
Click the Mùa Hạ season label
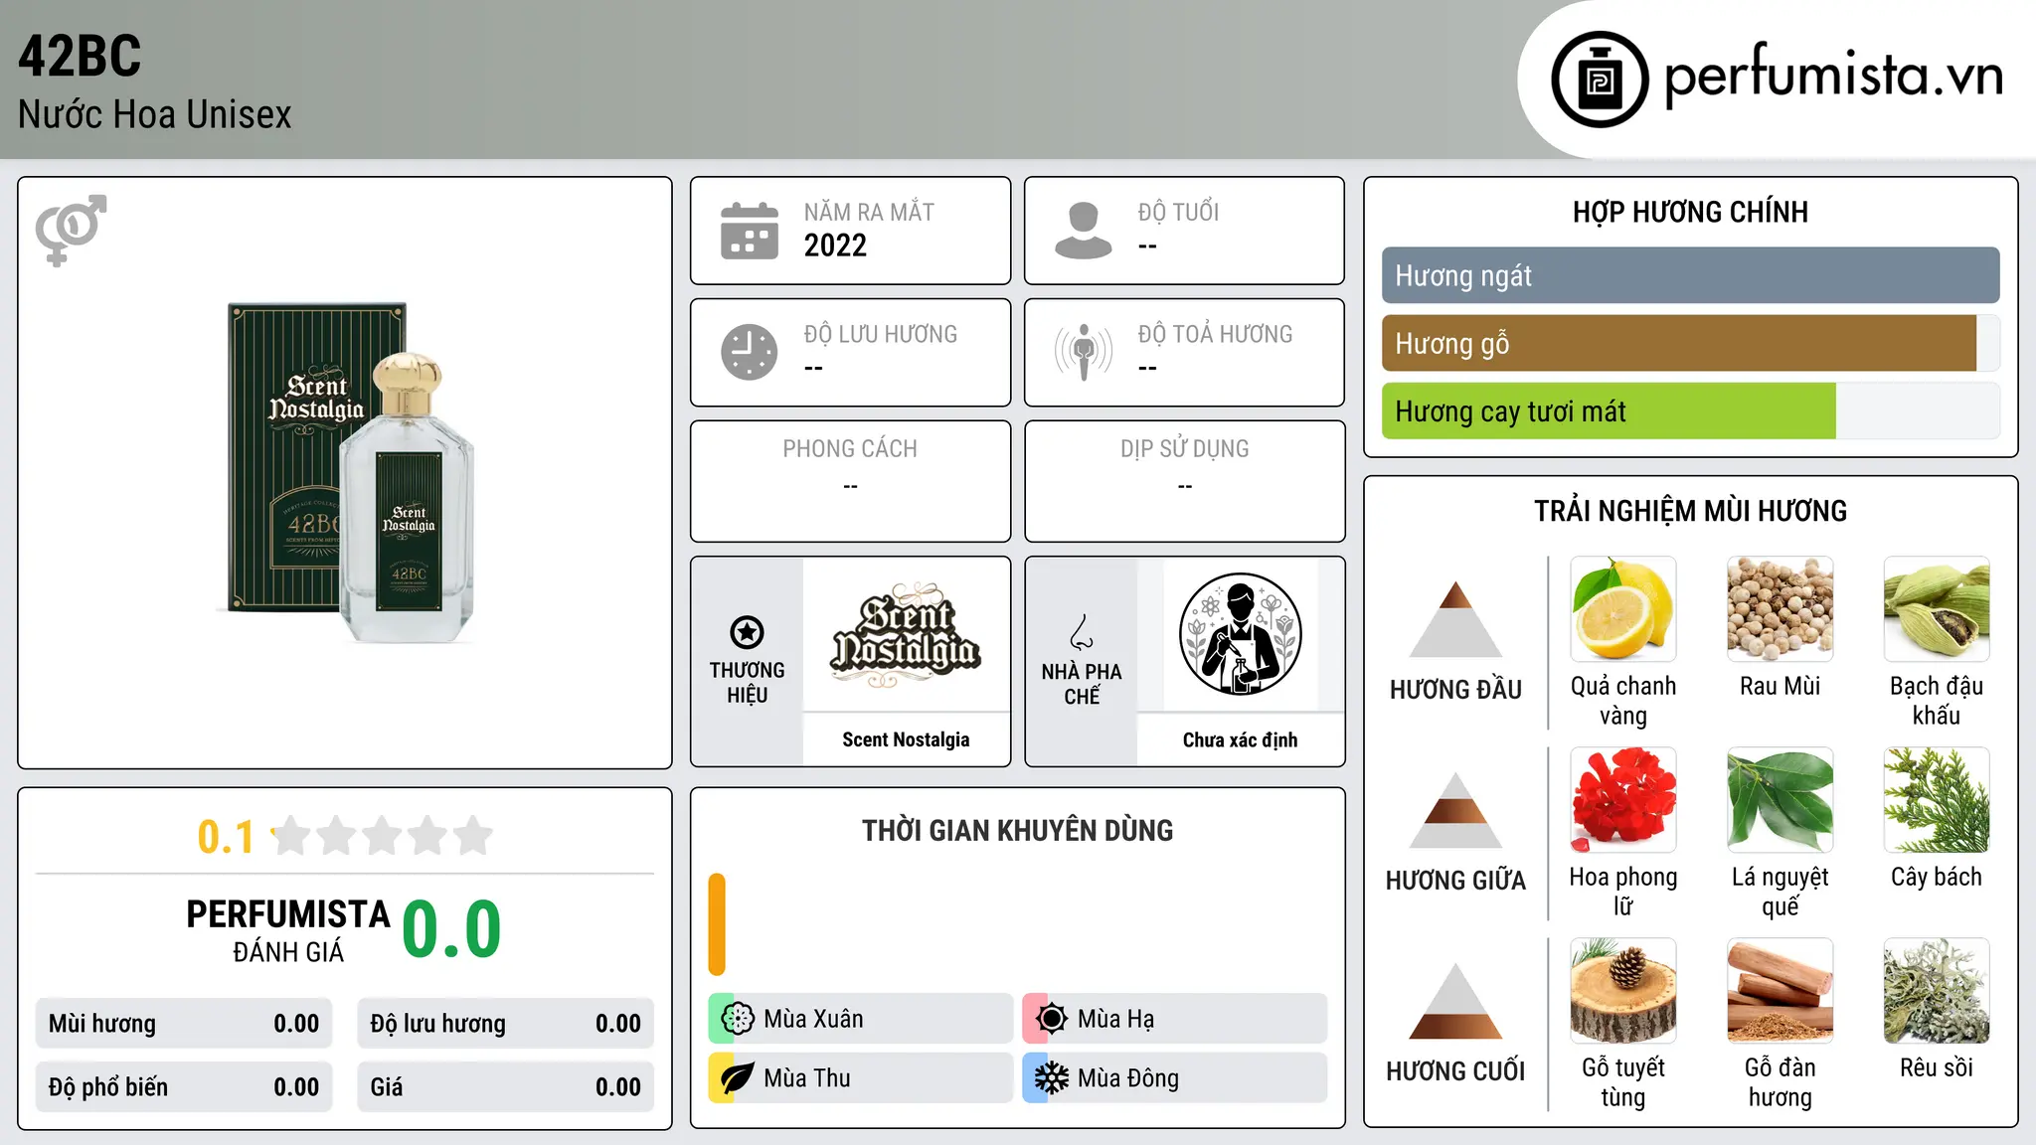(1115, 1019)
